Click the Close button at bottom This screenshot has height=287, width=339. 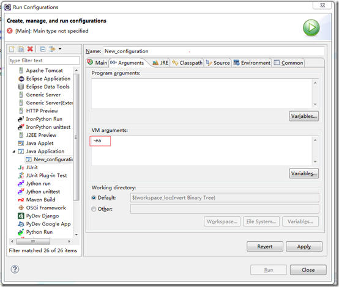tap(308, 270)
